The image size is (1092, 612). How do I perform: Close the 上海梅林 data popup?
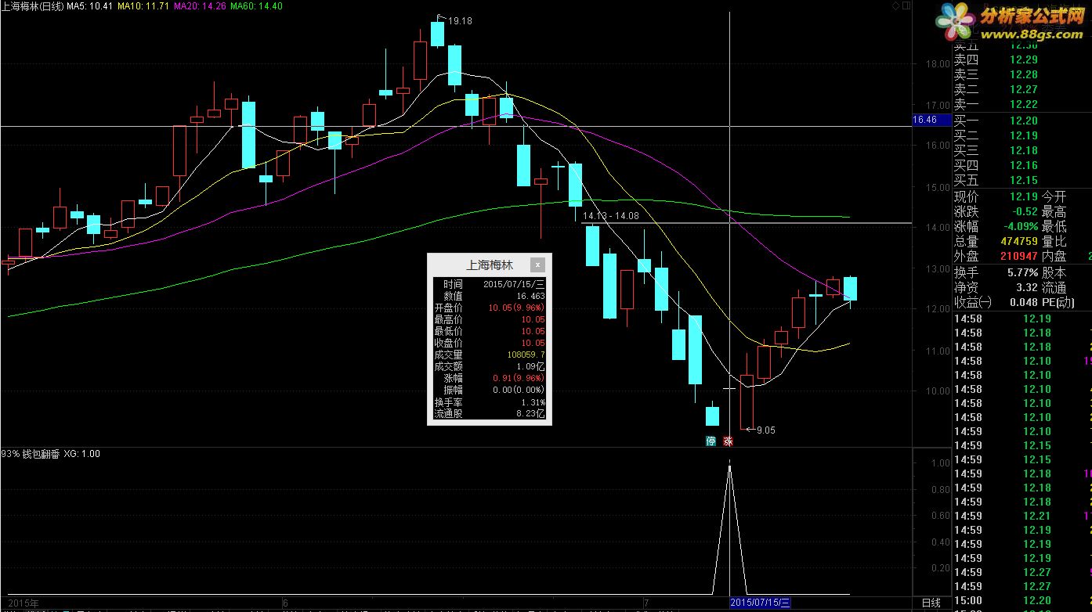coord(537,265)
